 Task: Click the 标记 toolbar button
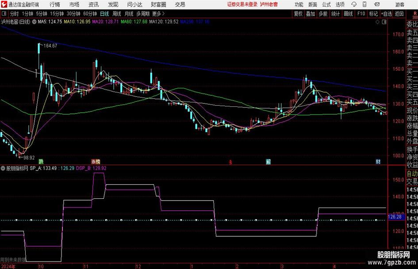(x=373, y=14)
